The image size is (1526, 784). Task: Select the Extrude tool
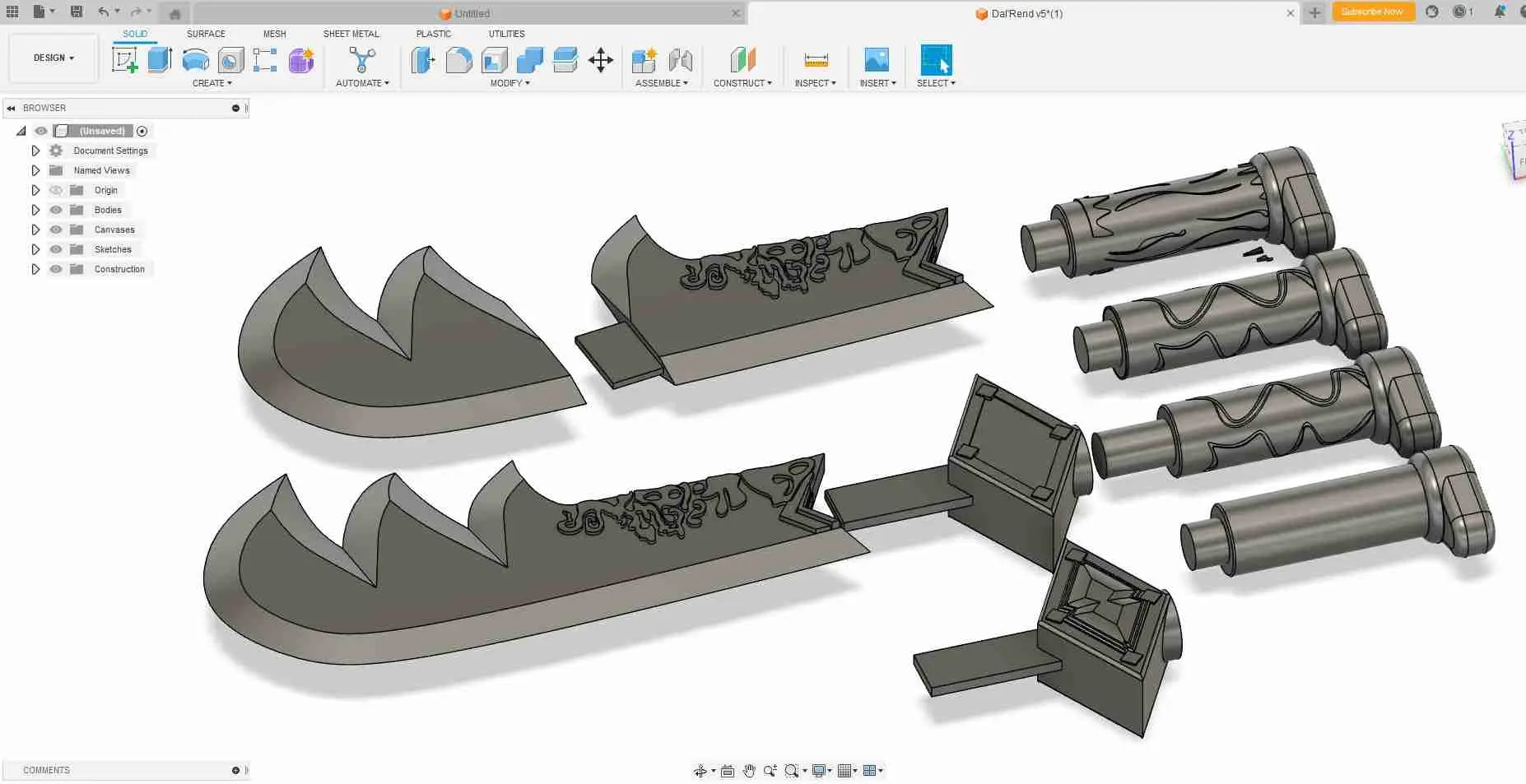160,60
